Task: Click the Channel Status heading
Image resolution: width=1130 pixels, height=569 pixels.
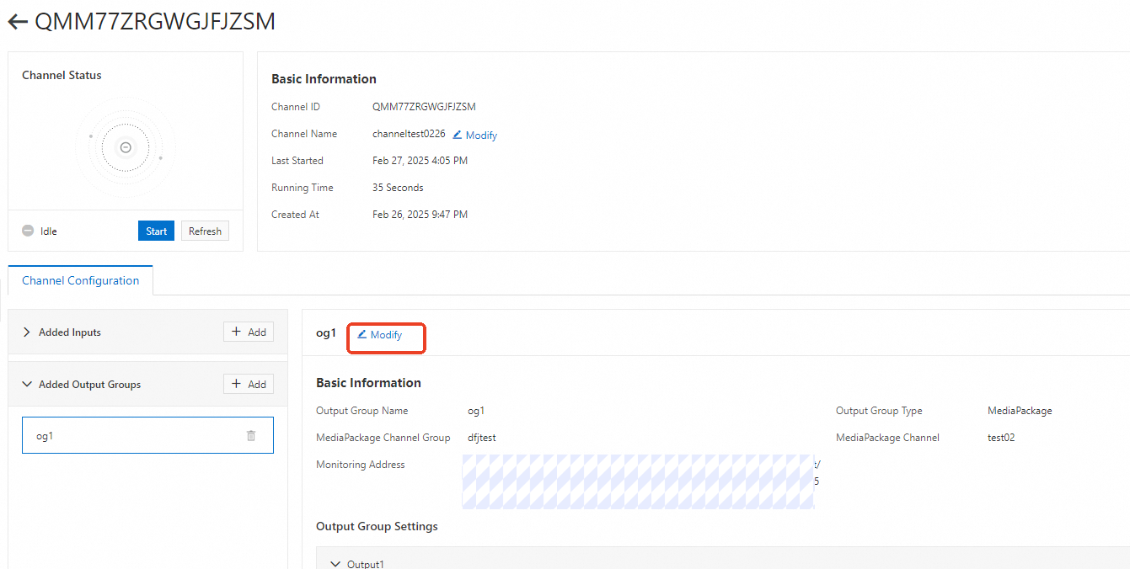Action: (x=62, y=75)
